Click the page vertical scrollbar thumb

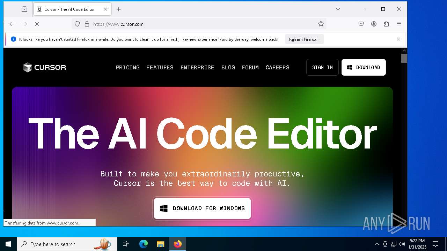point(404,58)
